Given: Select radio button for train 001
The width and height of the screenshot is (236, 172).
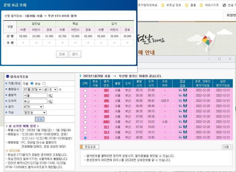Looking at the screenshot, I should (x=85, y=91).
